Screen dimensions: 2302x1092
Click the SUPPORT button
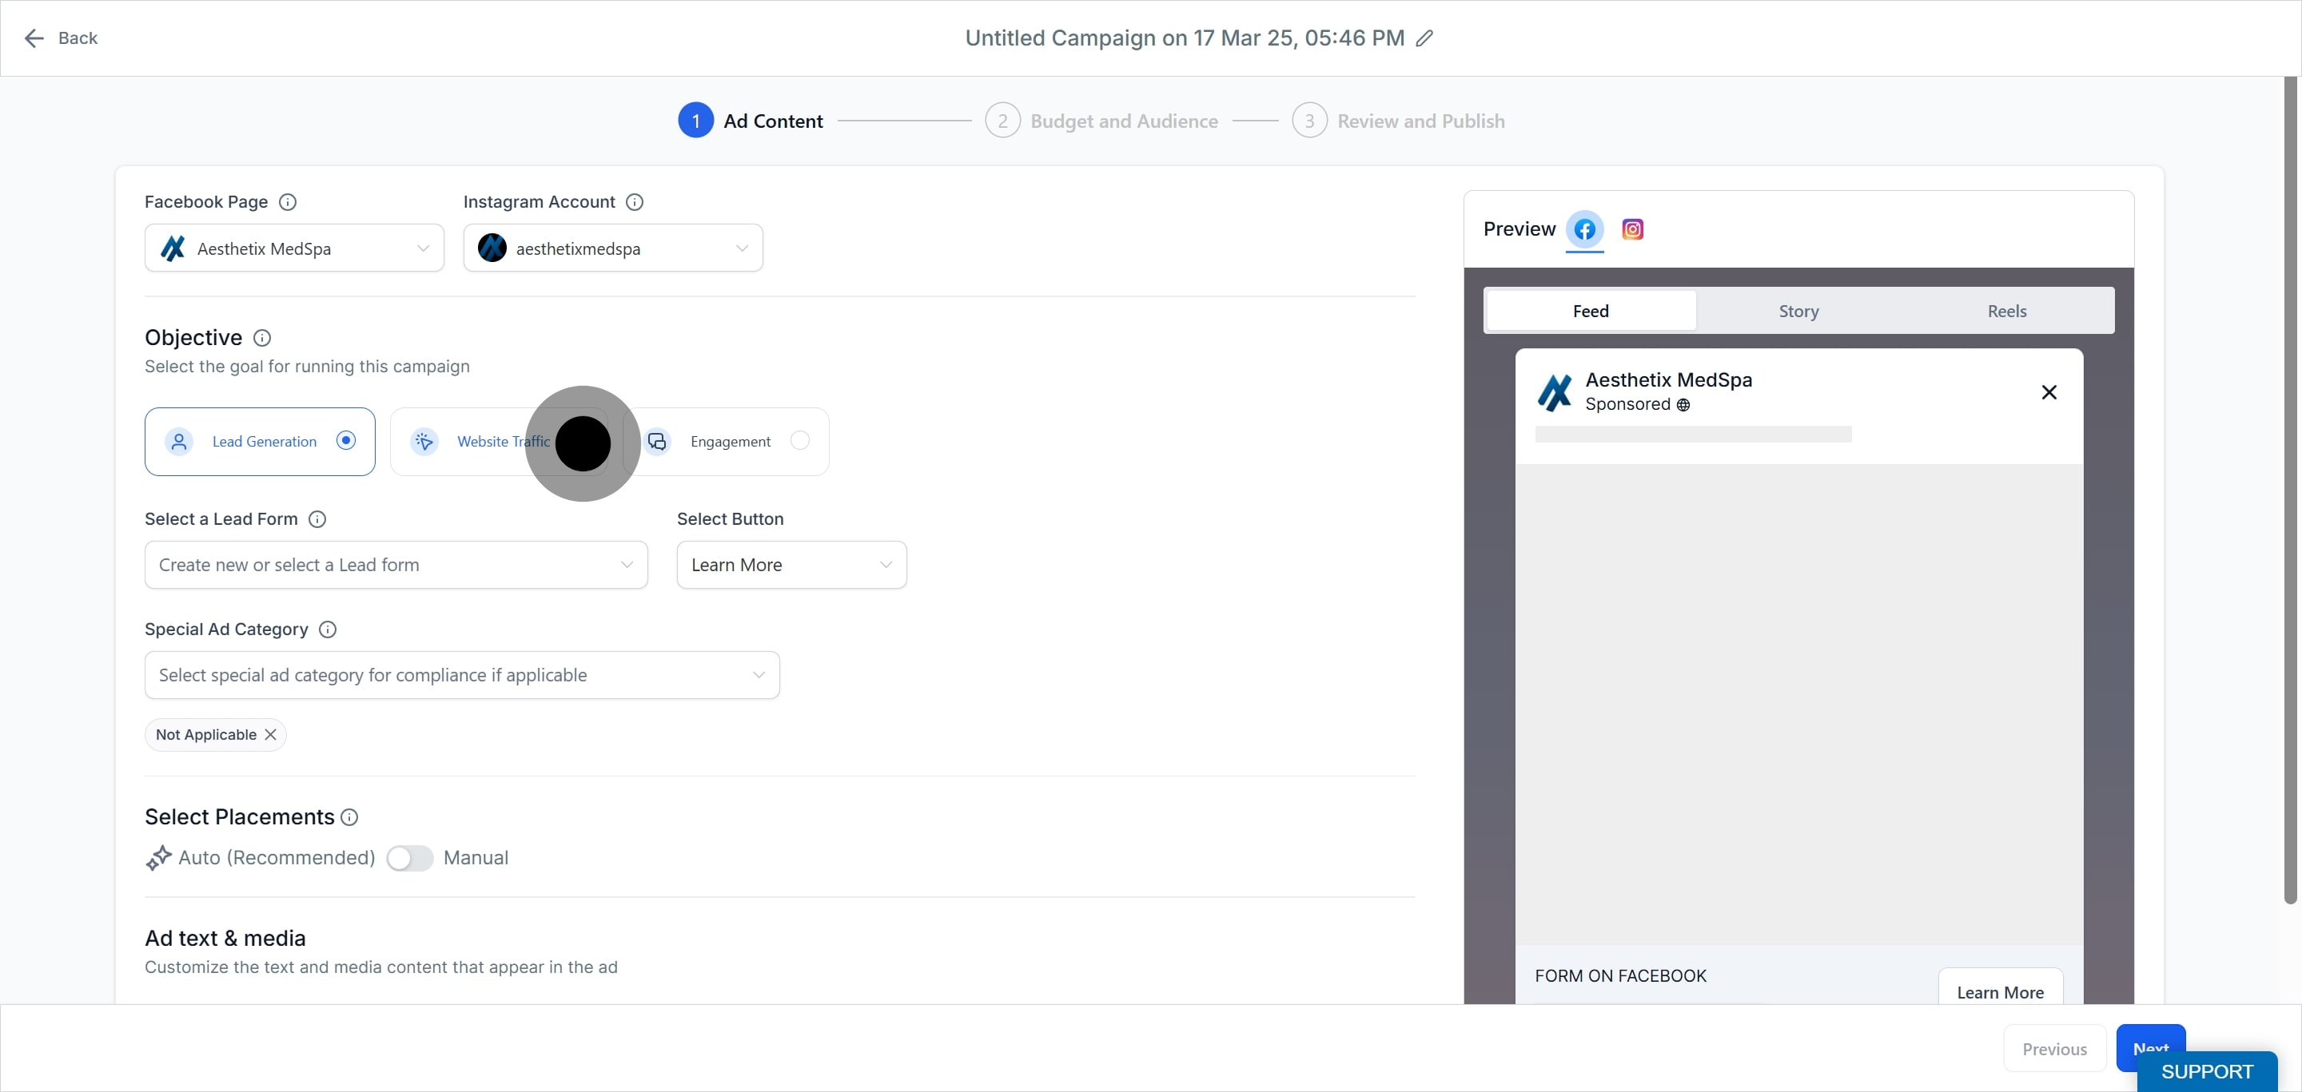point(2206,1071)
